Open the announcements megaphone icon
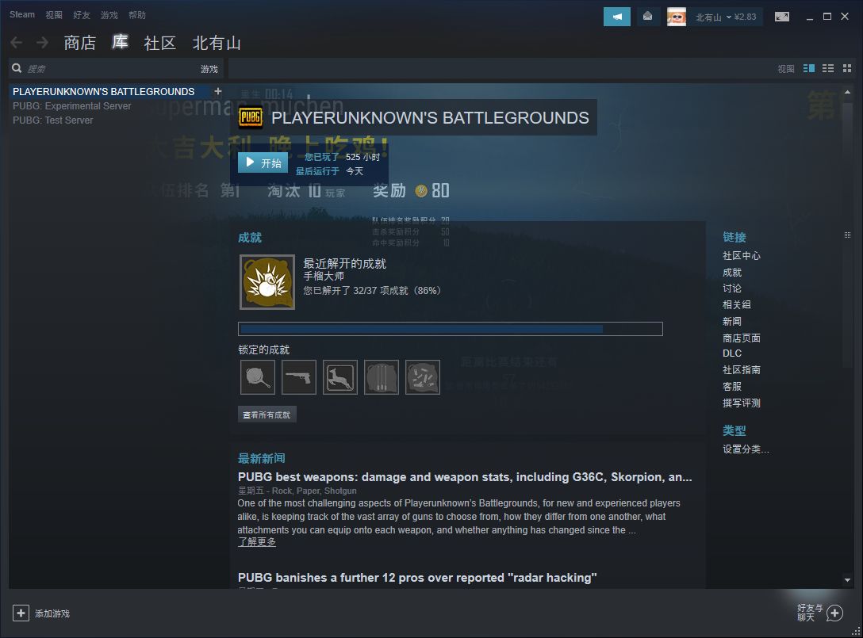The width and height of the screenshot is (863, 638). (x=617, y=17)
